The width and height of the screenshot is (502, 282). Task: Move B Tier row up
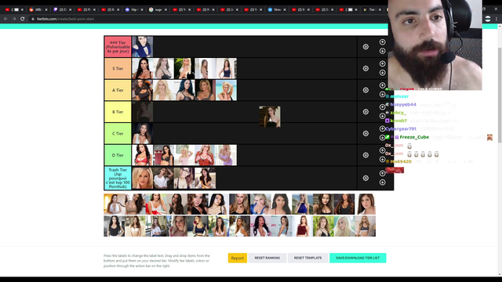[x=382, y=107]
